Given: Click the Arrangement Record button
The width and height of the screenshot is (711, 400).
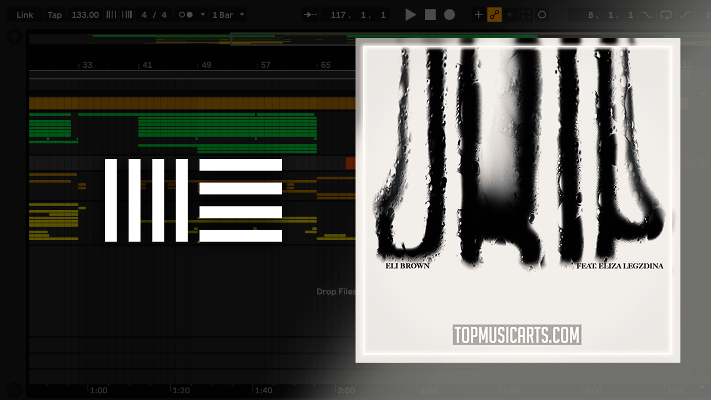Looking at the screenshot, I should 449,15.
